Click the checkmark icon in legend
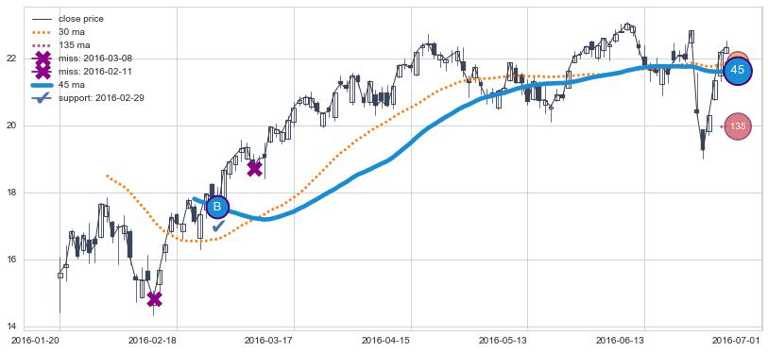768x352 pixels. click(x=43, y=98)
